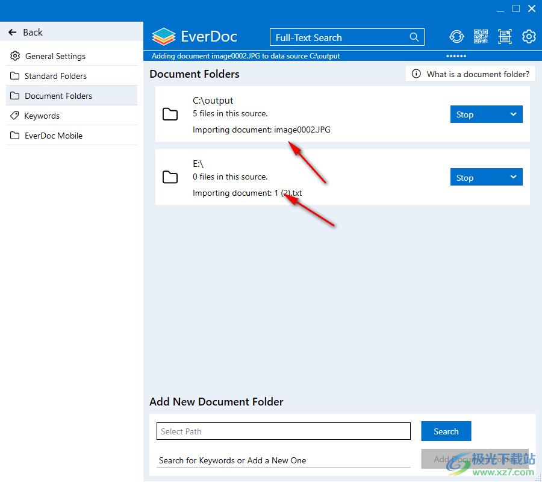Click the C:\output folder name
This screenshot has height=482, width=542.
point(213,101)
